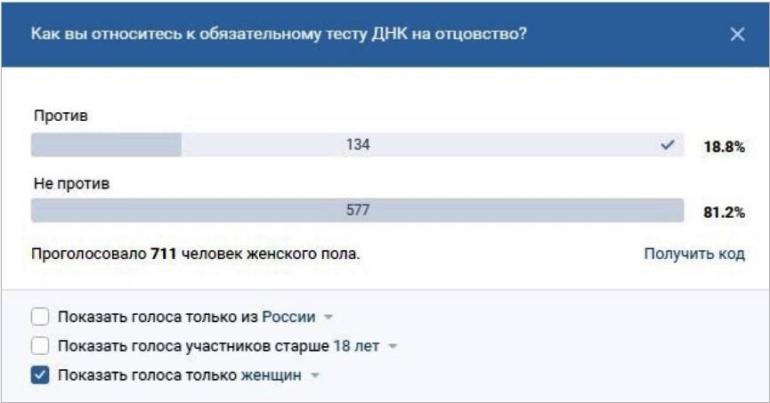Screen dimensions: 770x403
Task: Click the женщин gender link
Action: pos(272,375)
